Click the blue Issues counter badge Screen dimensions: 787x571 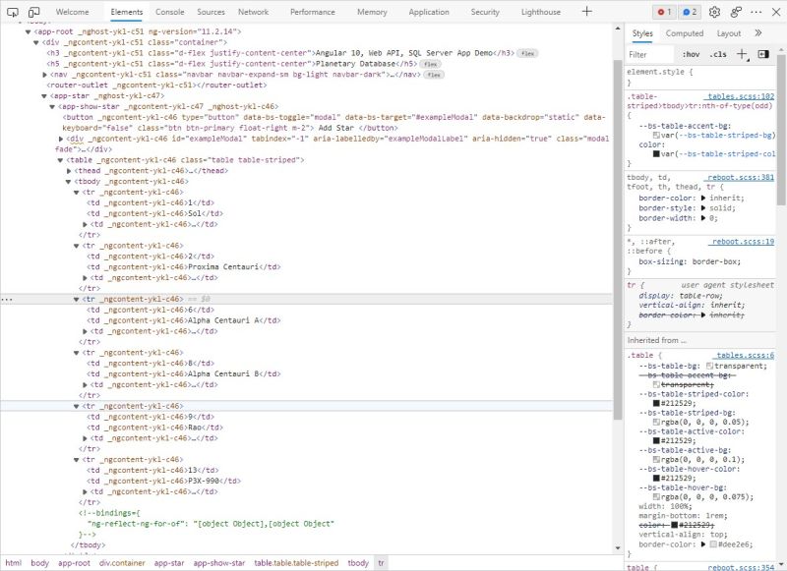click(x=688, y=12)
